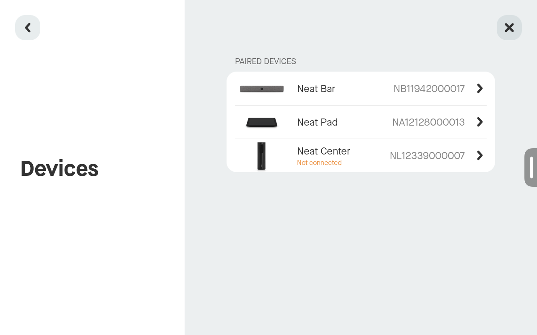Click the close X at top right
This screenshot has height=335, width=537.
(x=509, y=27)
